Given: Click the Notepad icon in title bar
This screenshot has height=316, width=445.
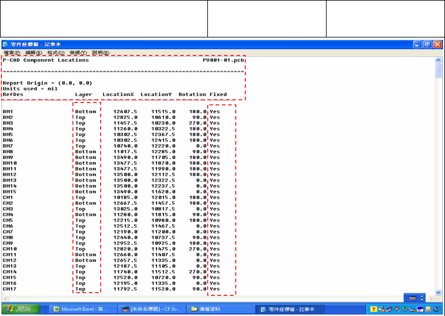Looking at the screenshot, I should (5, 44).
